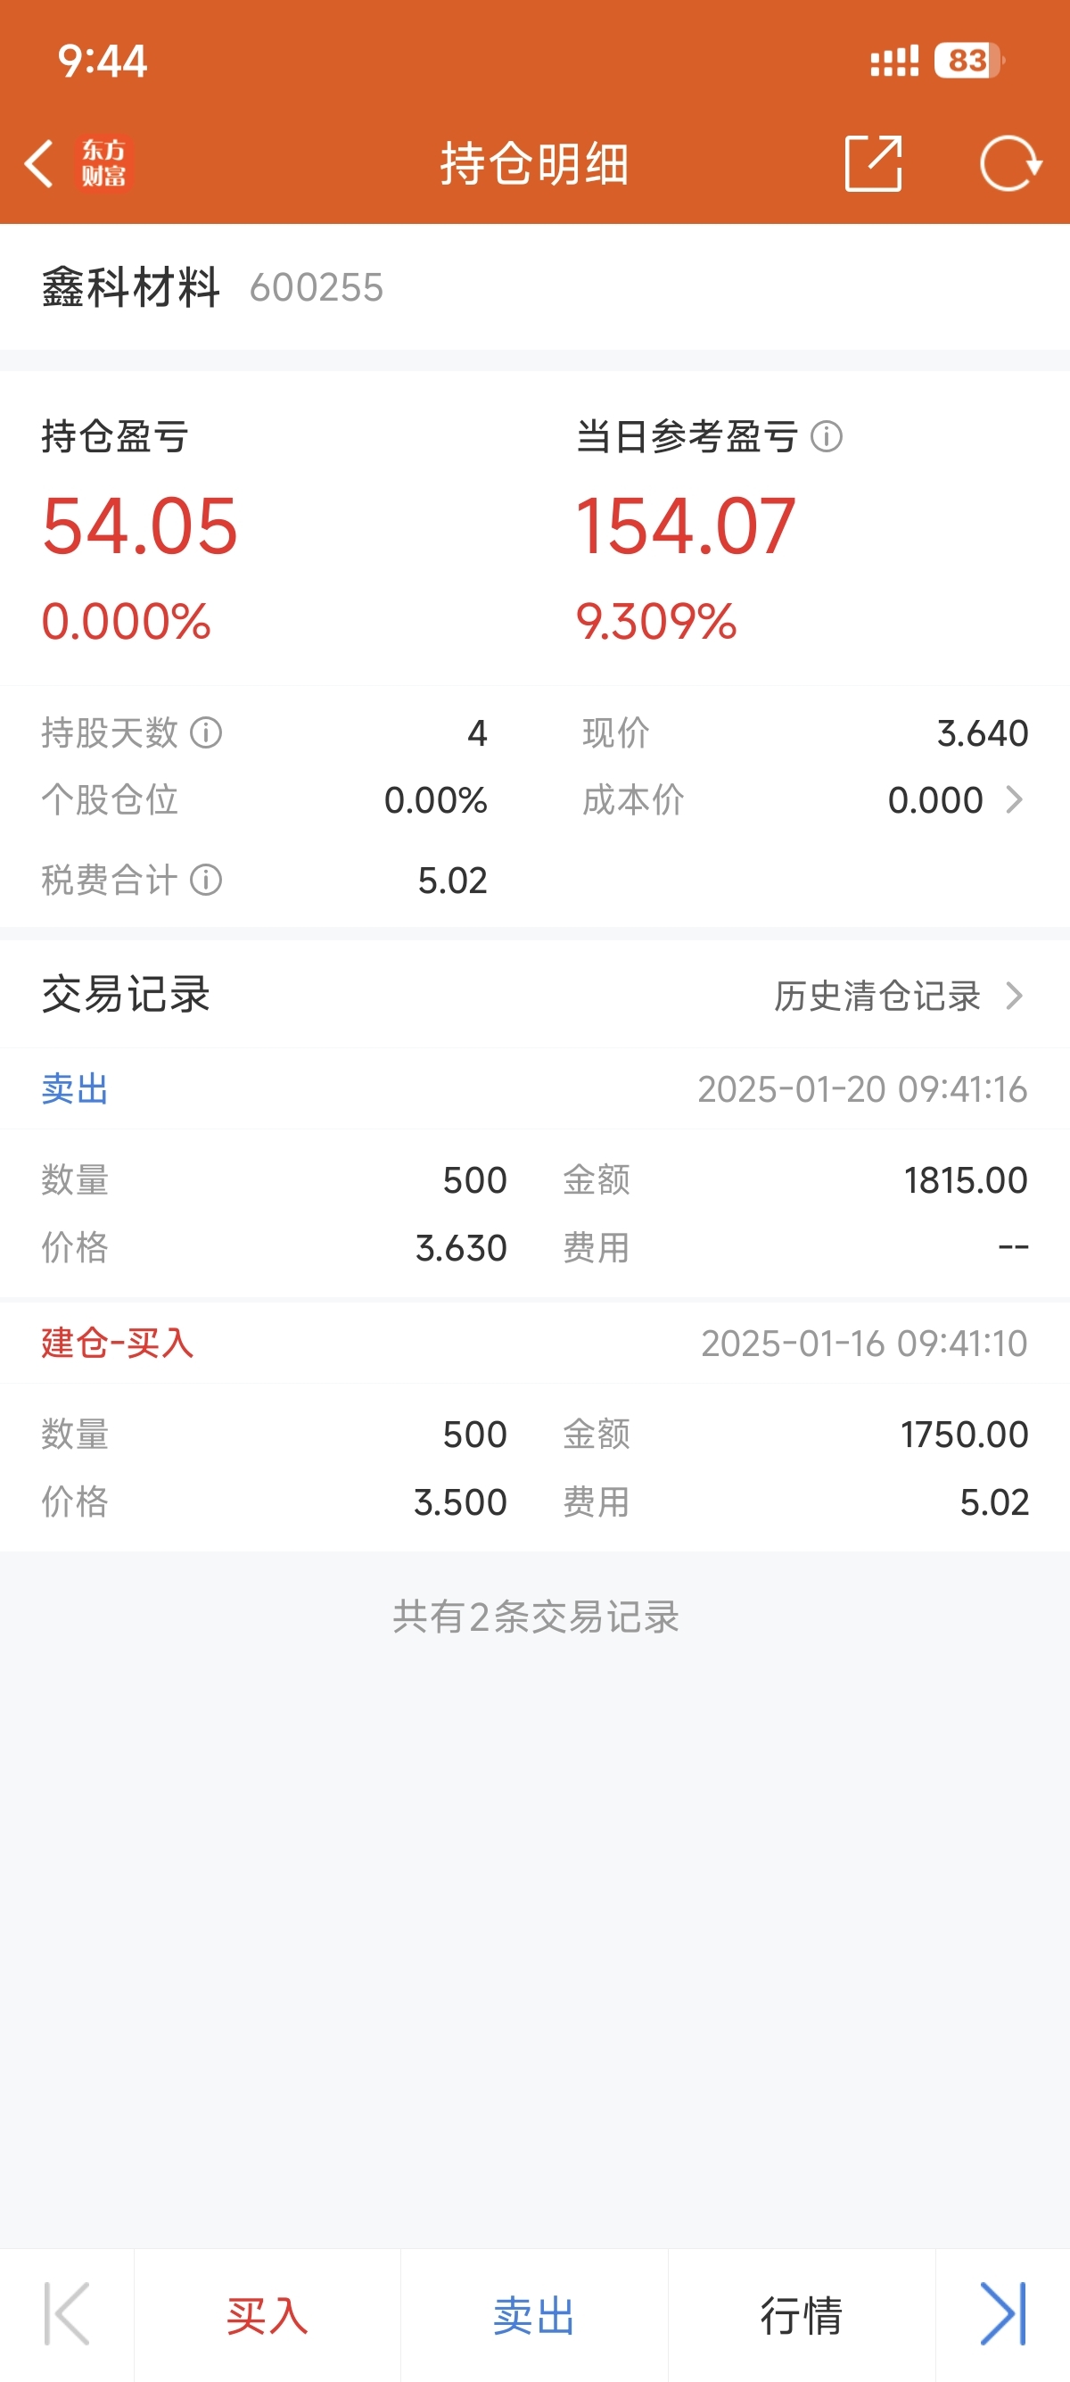Show info for 税费合计
The height and width of the screenshot is (2382, 1070).
click(206, 881)
